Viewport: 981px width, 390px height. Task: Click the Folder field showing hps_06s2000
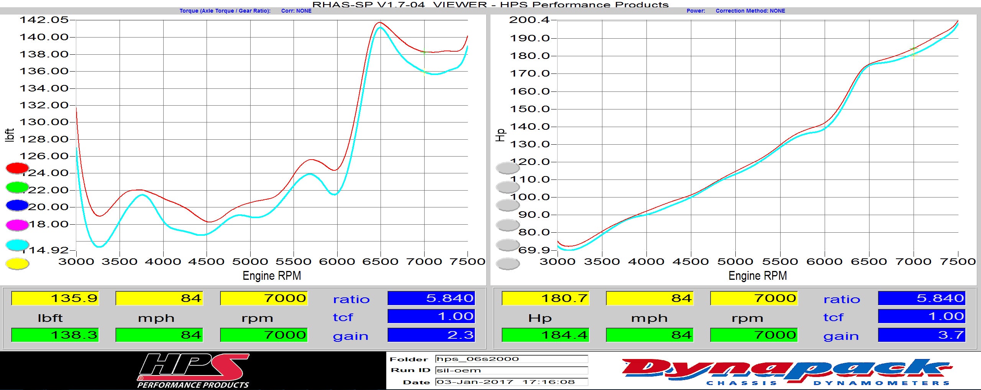(511, 359)
